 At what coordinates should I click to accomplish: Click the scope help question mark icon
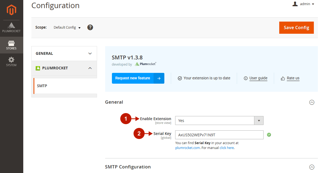tap(90, 27)
